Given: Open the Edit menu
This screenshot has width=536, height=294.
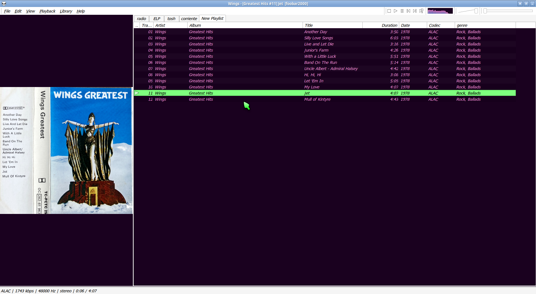Looking at the screenshot, I should (18, 11).
